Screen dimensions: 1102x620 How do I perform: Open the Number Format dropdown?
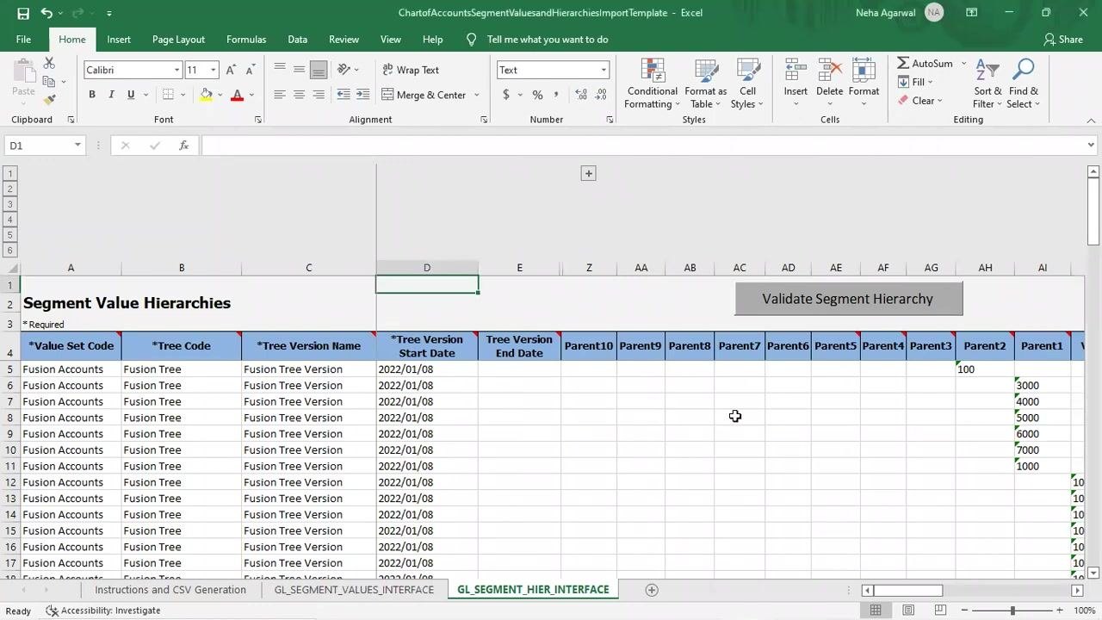[x=604, y=70]
